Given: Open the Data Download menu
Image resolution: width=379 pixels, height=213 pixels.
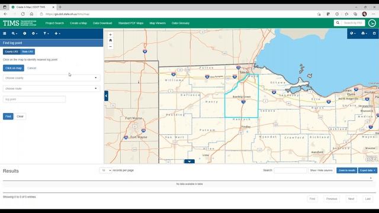Looking at the screenshot, I should coord(102,23).
